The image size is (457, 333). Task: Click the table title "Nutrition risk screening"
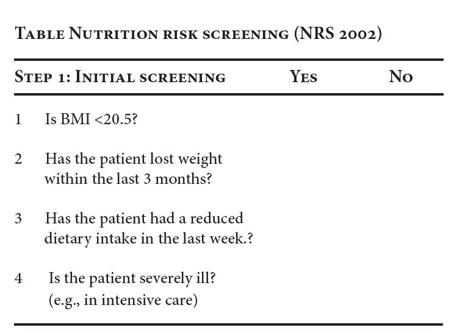pos(176,34)
